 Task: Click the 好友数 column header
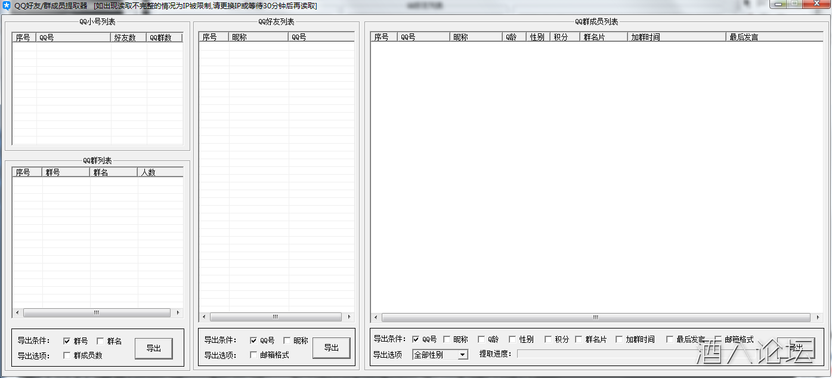click(x=129, y=38)
